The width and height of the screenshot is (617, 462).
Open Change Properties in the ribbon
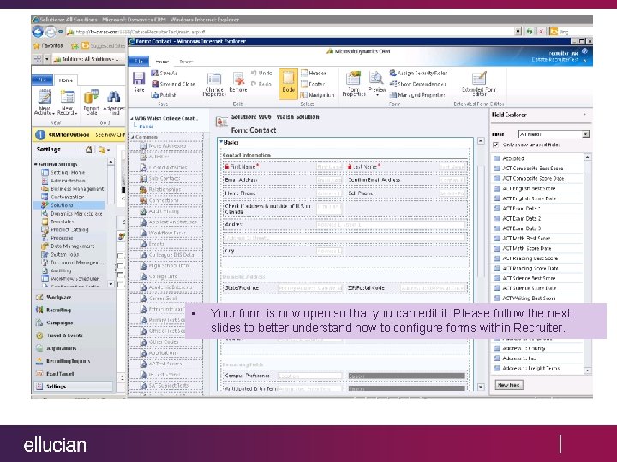point(214,84)
